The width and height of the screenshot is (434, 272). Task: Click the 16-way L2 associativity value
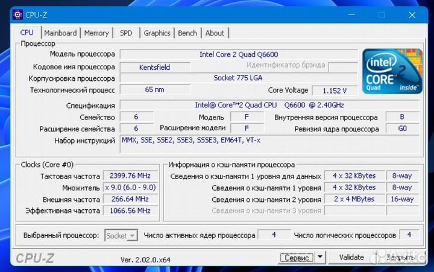[403, 199]
